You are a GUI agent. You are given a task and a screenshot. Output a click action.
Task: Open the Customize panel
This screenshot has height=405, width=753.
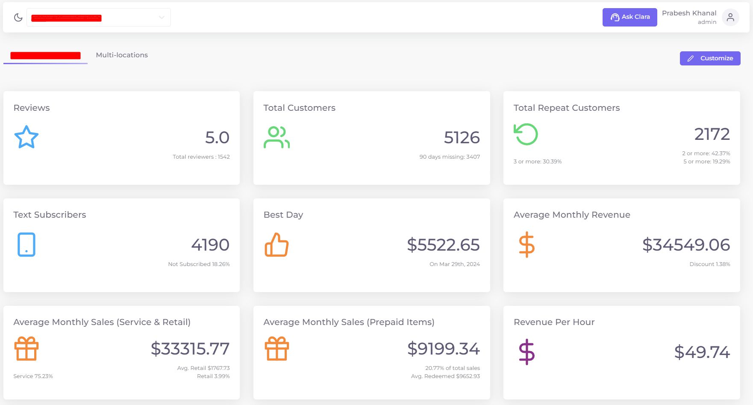709,58
